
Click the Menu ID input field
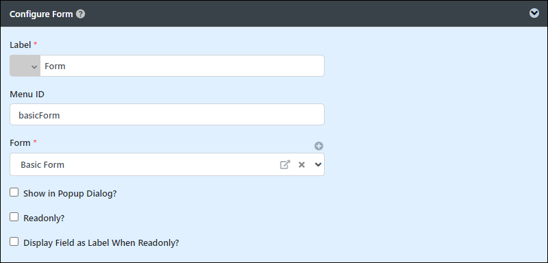pyautogui.click(x=167, y=114)
